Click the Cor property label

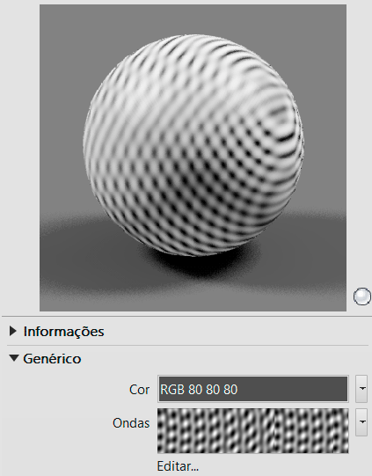click(139, 390)
